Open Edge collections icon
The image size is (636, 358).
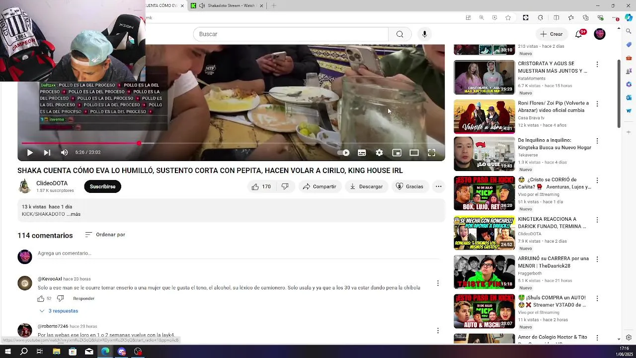(586, 18)
